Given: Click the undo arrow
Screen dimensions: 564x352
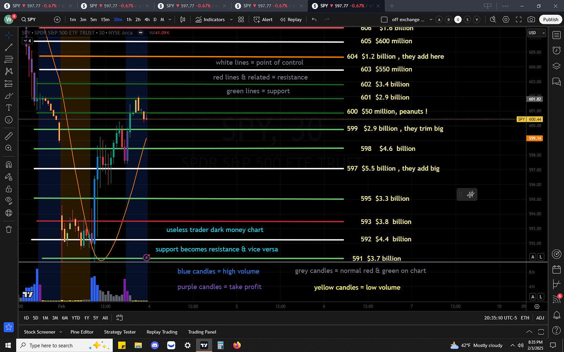Looking at the screenshot, I should point(314,19).
